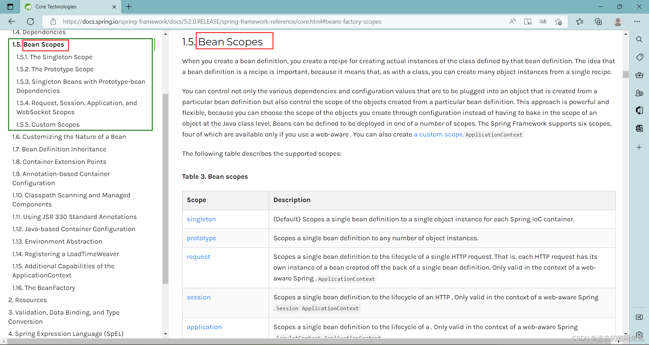649x345 pixels.
Task: Open the Favorites list icon
Action: (580, 22)
